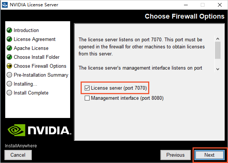Cancel the installation
228x163 pixels.
pyautogui.click(x=18, y=155)
